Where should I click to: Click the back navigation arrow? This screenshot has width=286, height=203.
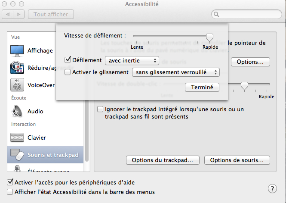click(8, 14)
